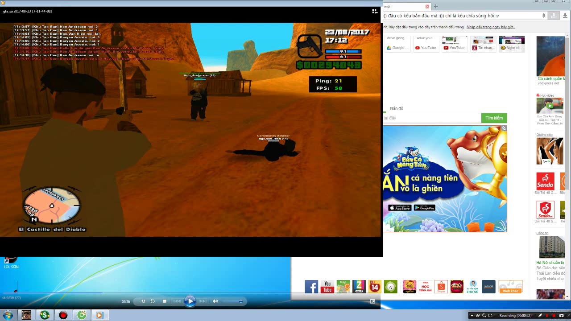Click 'Nhập dấu trang ngay bây giờ' link
Viewport: 571px width, 321px height.
pyautogui.click(x=491, y=27)
